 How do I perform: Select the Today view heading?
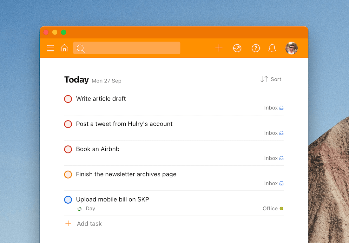[x=76, y=80]
